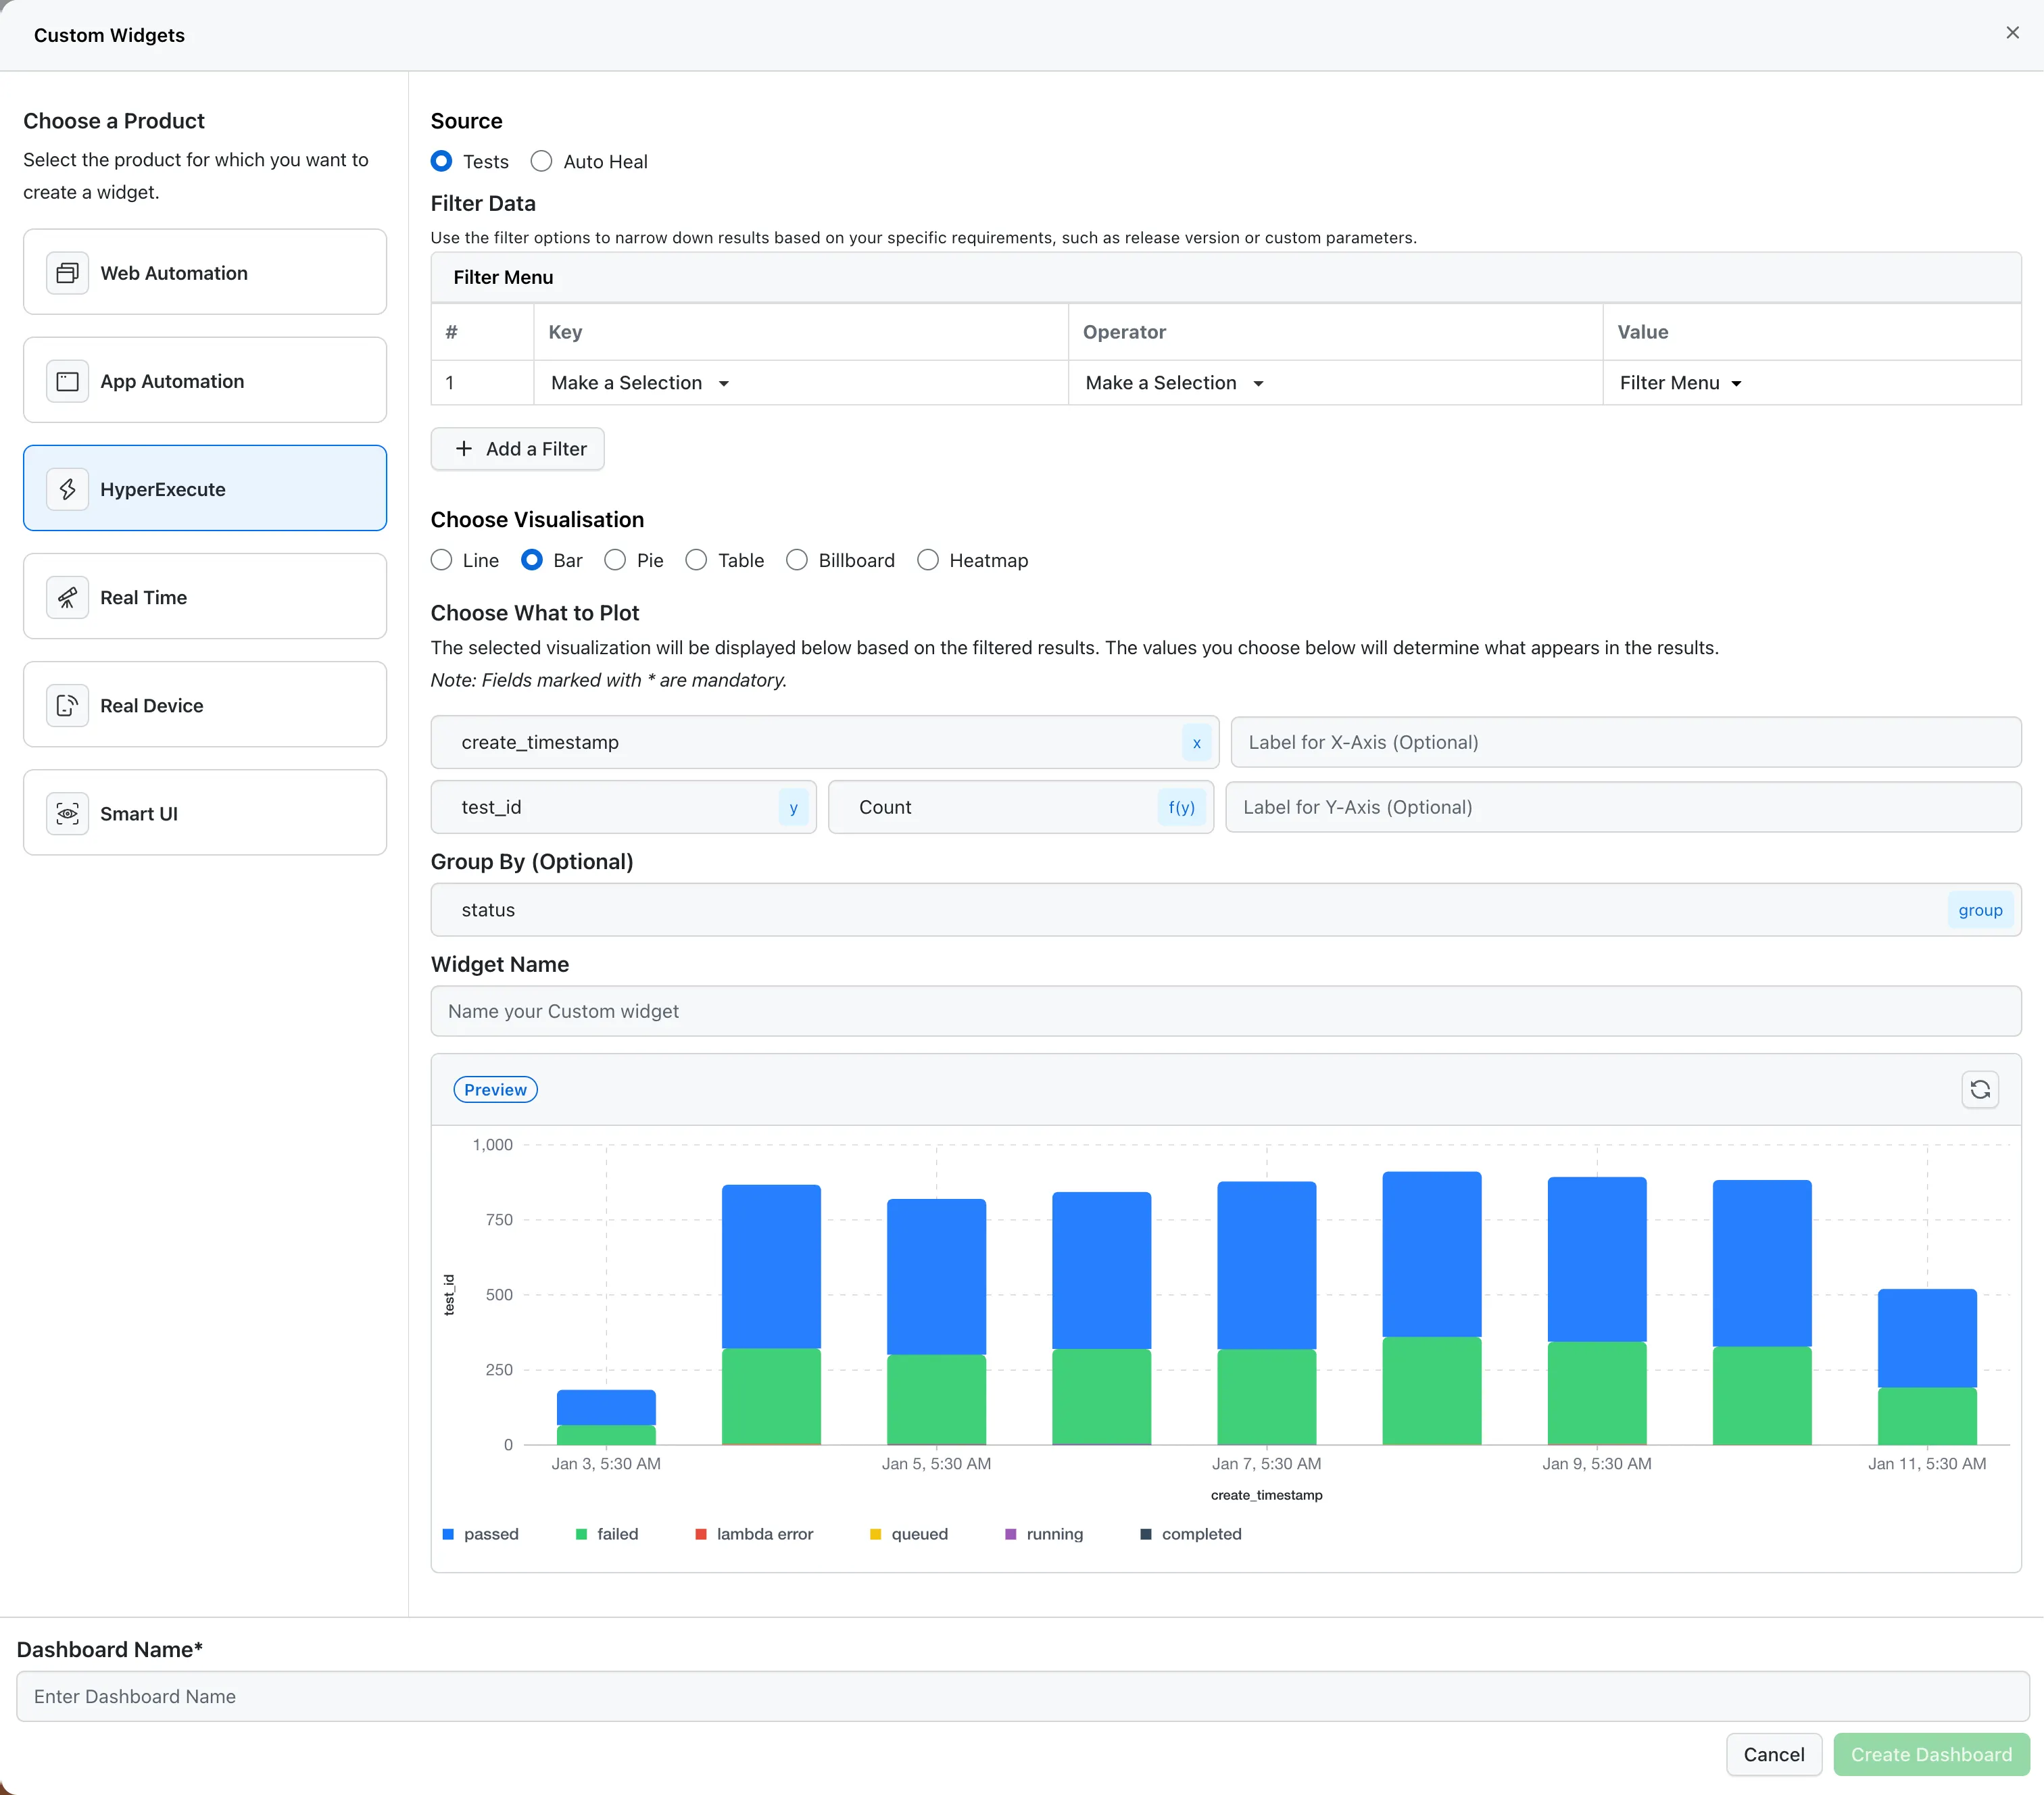
Task: Select the Smart UI eye icon
Action: point(66,813)
